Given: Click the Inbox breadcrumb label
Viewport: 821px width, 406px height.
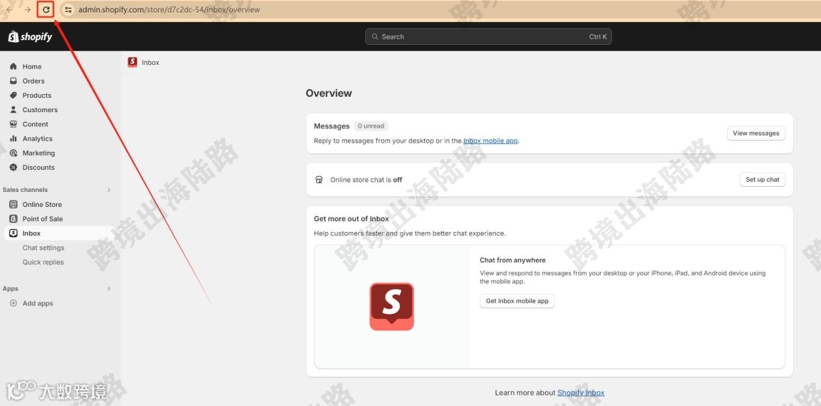Looking at the screenshot, I should pos(150,62).
